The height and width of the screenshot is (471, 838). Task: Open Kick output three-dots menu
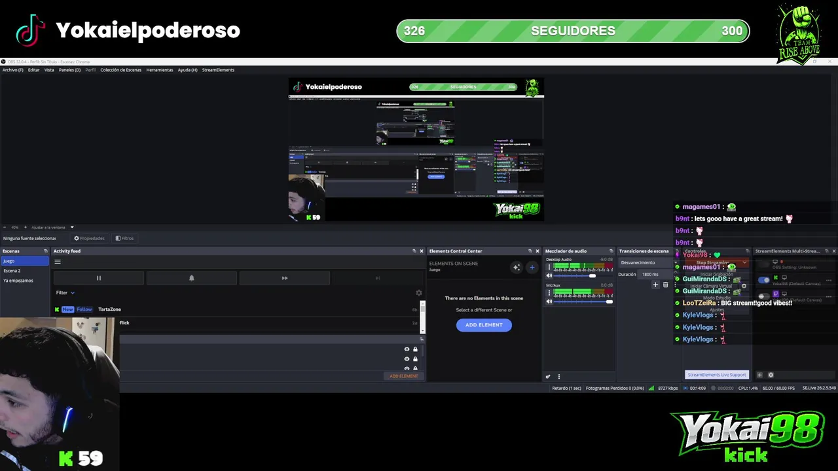pyautogui.click(x=829, y=280)
